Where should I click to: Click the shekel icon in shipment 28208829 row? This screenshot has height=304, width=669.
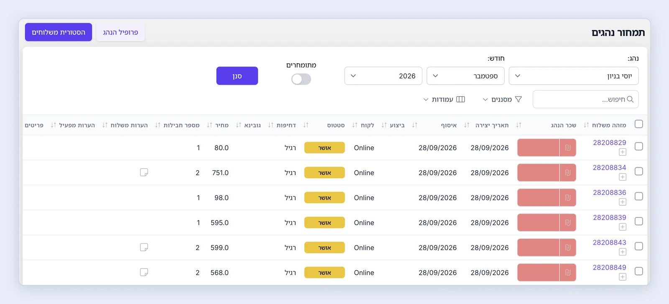click(x=568, y=148)
